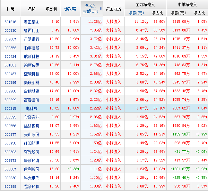
Task: Open stock name 君正集团
Action: click(31, 22)
